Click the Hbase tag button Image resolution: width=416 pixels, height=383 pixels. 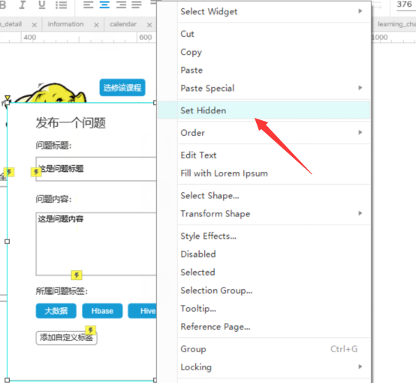tap(102, 311)
